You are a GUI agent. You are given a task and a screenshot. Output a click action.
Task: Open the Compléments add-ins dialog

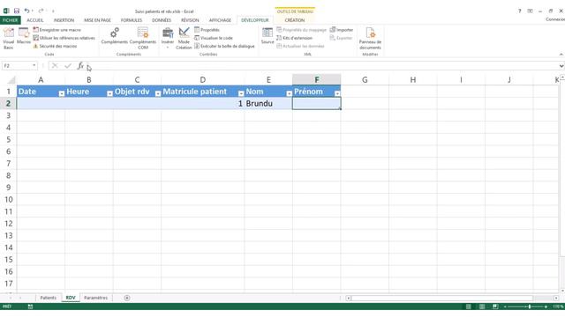click(114, 36)
